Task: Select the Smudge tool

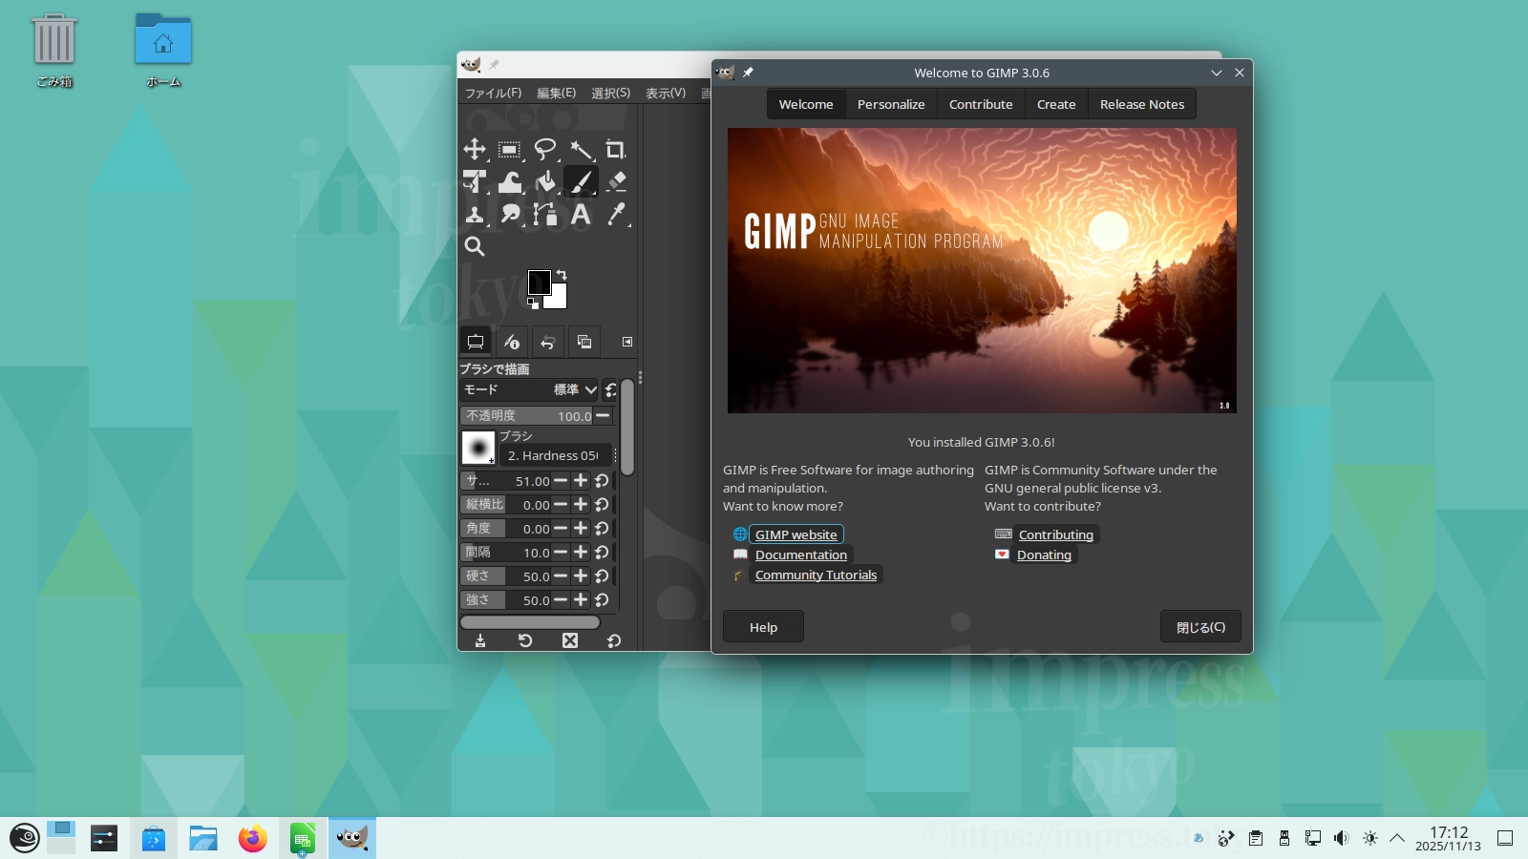Action: (510, 214)
